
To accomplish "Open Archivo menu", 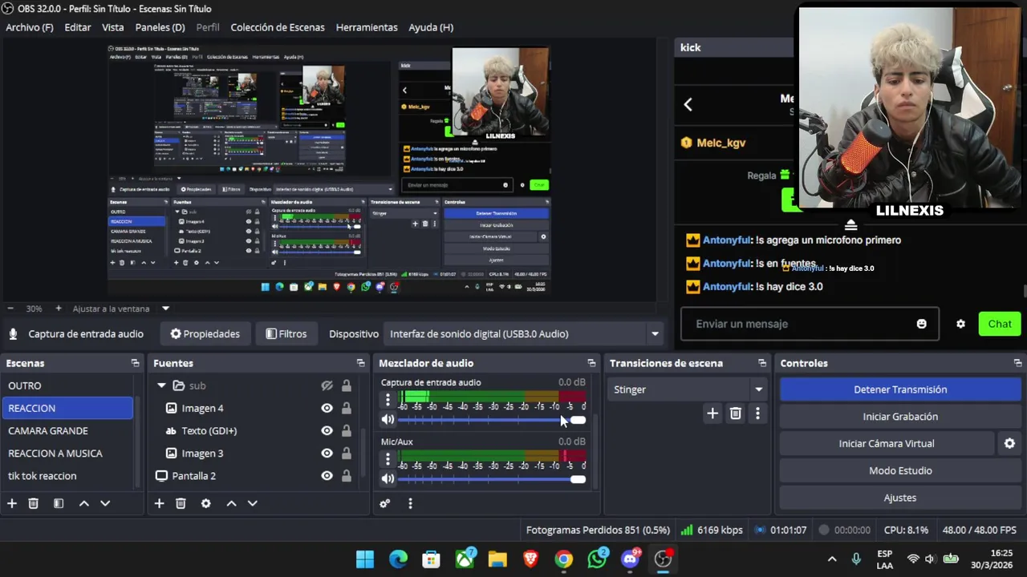I will click(x=30, y=27).
